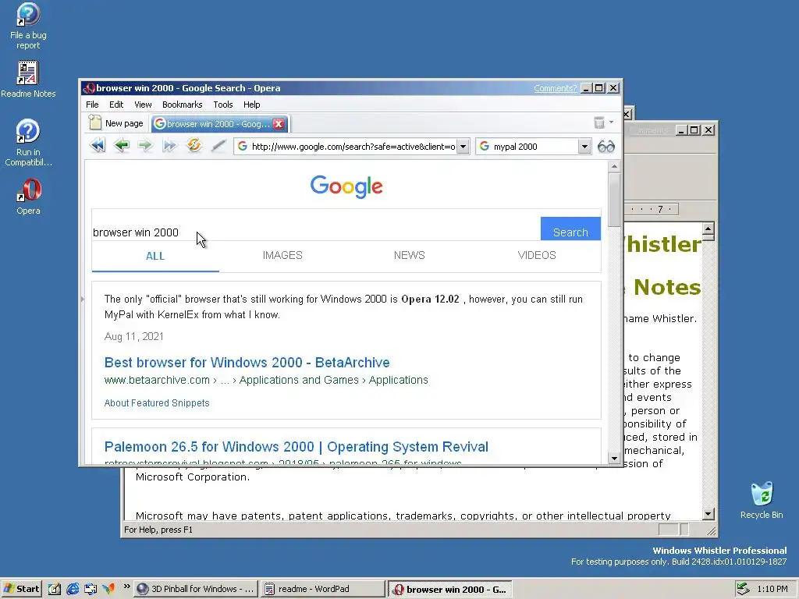
Task: Select Run in Compatibility desktop shortcut
Action: 28,143
